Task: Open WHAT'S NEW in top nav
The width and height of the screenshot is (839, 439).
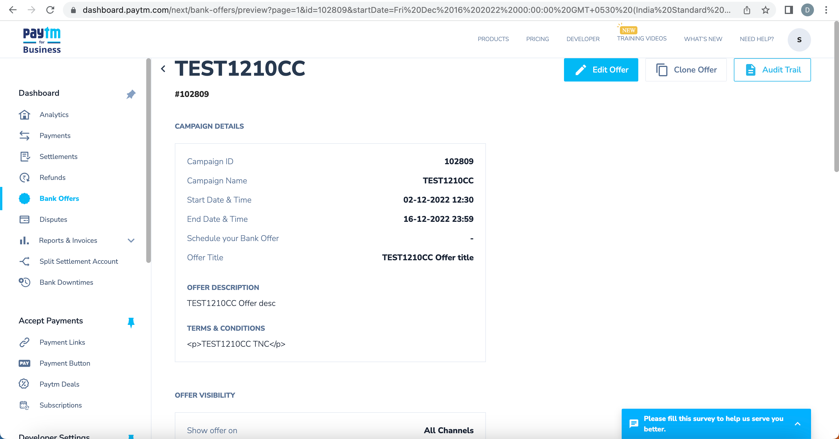Action: click(x=703, y=39)
